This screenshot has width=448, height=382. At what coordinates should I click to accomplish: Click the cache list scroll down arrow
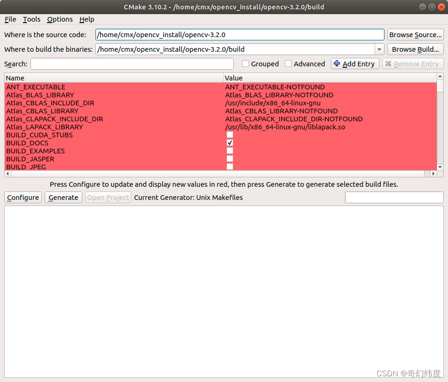pos(440,167)
